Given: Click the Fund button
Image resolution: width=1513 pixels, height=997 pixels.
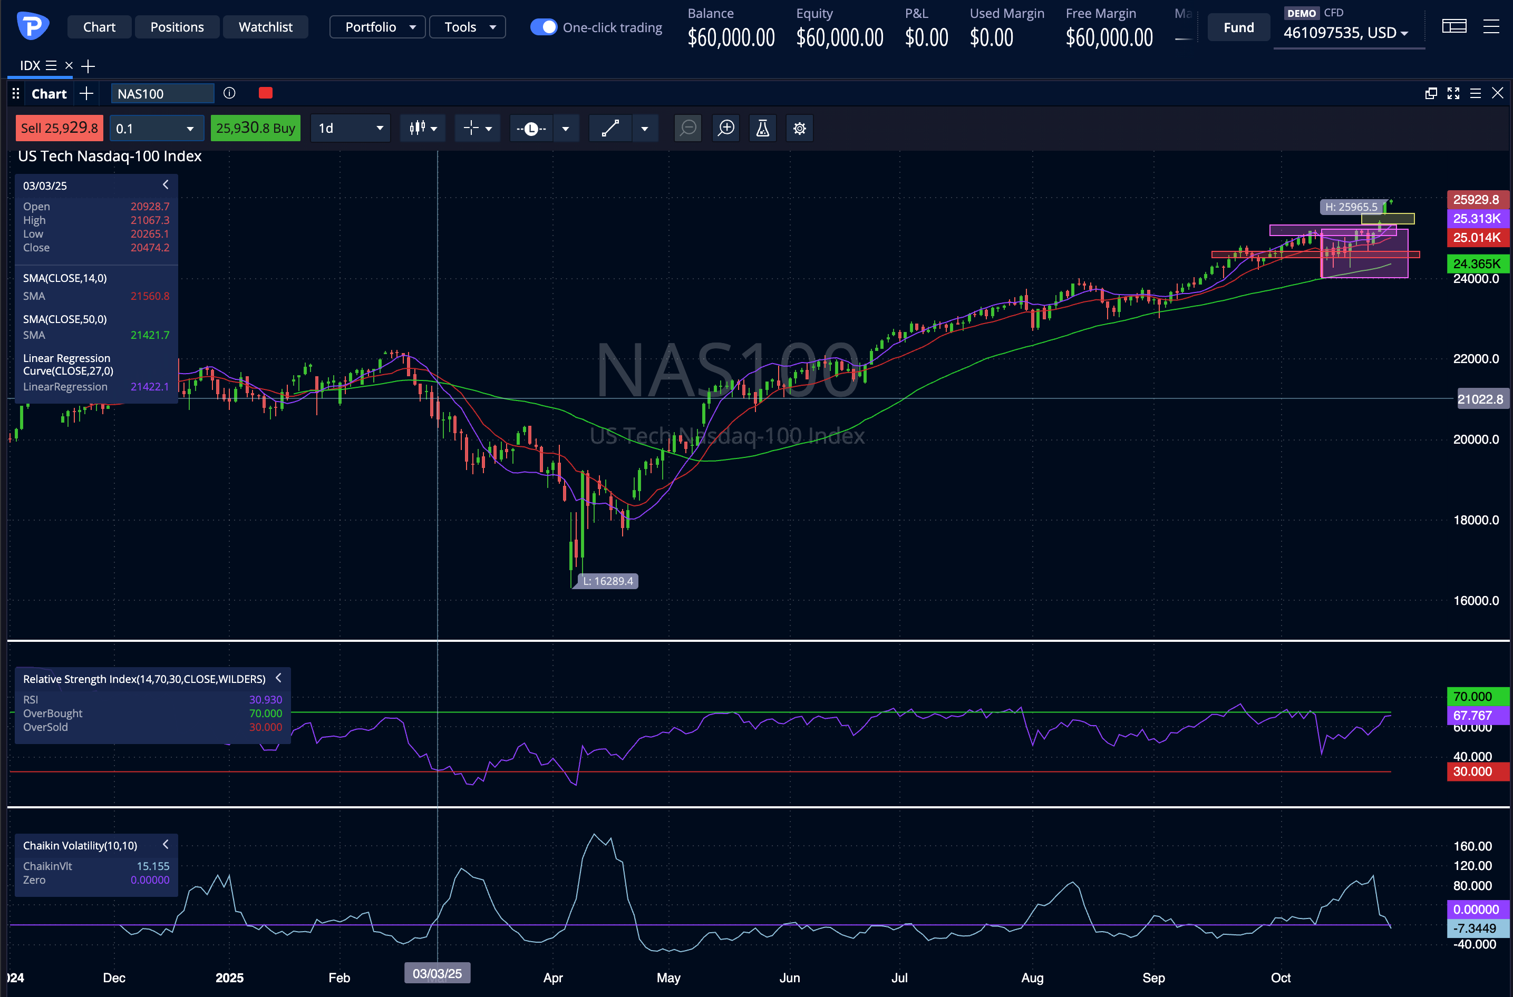Looking at the screenshot, I should pos(1238,27).
